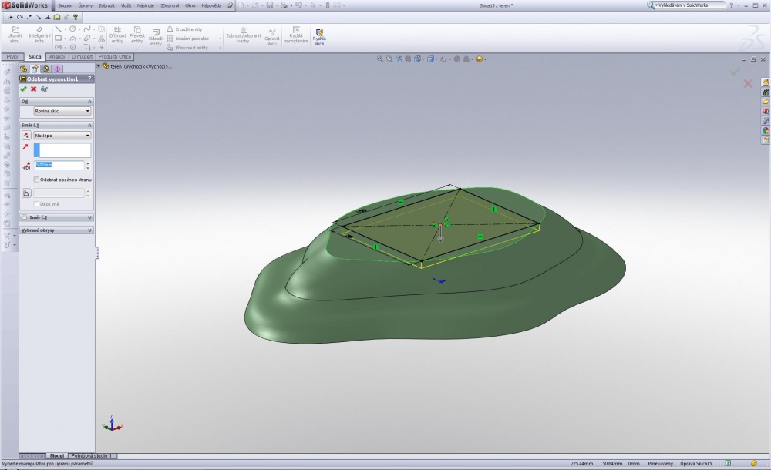Viewport: 771px width, 470px height.
Task: Open the Nástroje menu
Action: (146, 5)
